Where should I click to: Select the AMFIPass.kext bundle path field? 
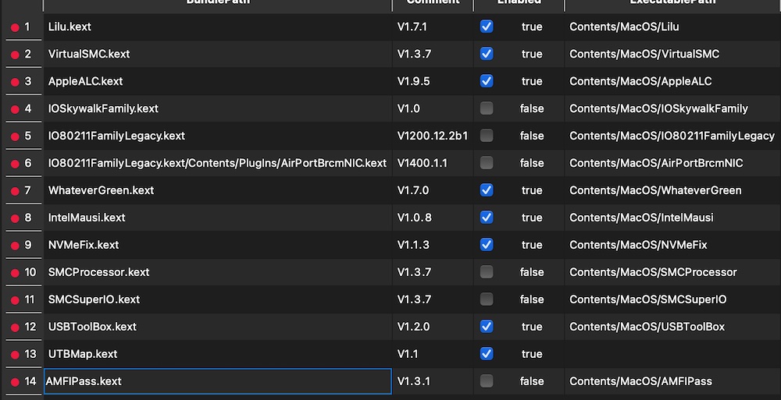click(x=217, y=381)
